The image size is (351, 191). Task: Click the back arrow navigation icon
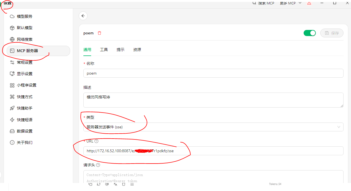pos(83,16)
